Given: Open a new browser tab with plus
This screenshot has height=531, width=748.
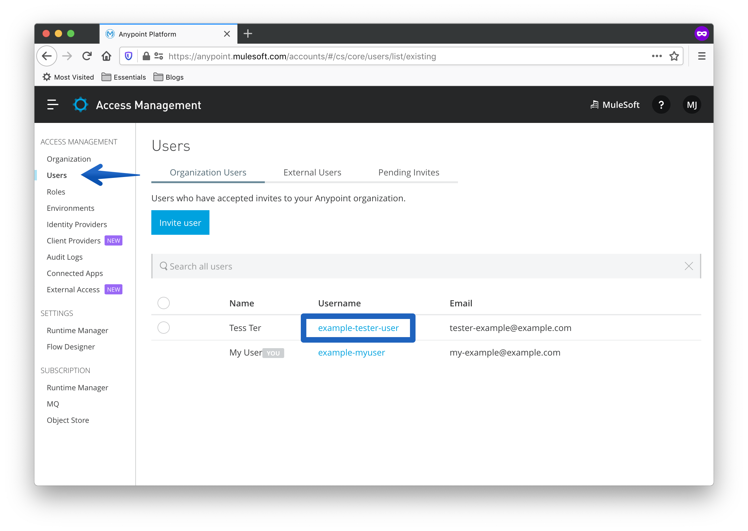Looking at the screenshot, I should point(248,34).
